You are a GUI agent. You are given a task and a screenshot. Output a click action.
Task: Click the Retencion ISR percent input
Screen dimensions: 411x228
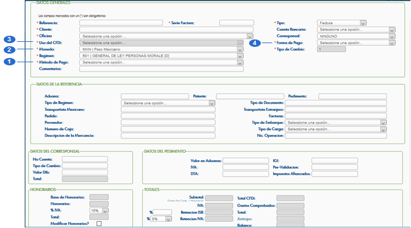pos(163,212)
